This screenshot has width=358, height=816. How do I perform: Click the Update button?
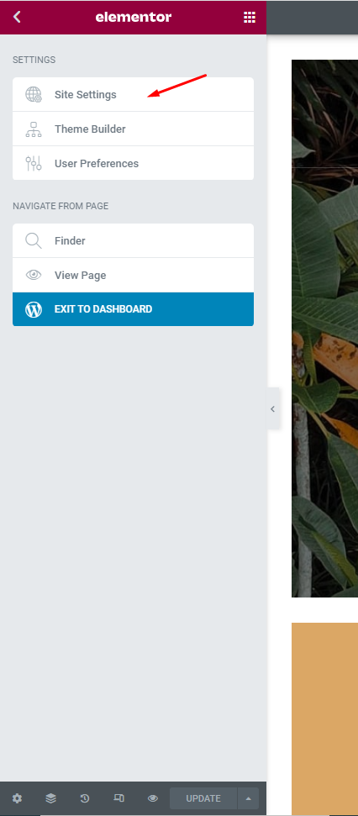tap(203, 798)
